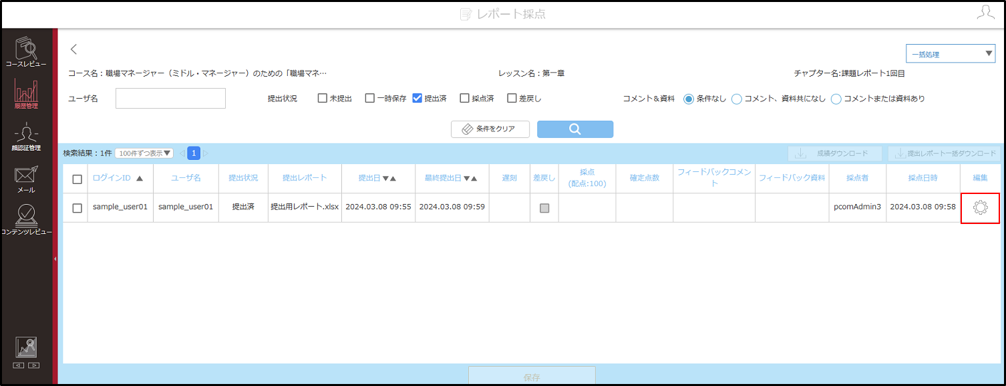
Task: Click the ユーザ名 column header
Action: point(186,178)
